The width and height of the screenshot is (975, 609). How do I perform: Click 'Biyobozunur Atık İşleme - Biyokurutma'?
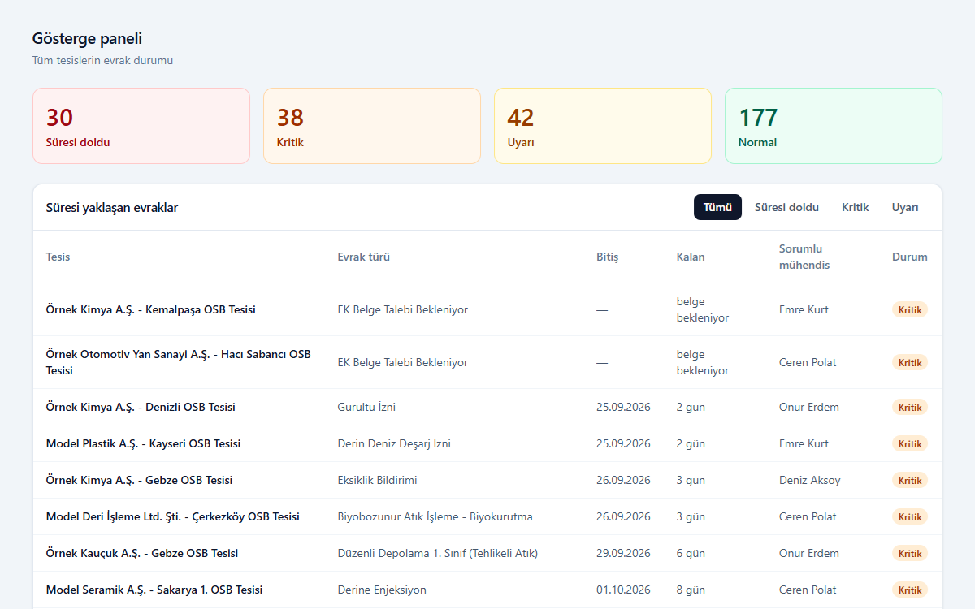pyautogui.click(x=435, y=516)
